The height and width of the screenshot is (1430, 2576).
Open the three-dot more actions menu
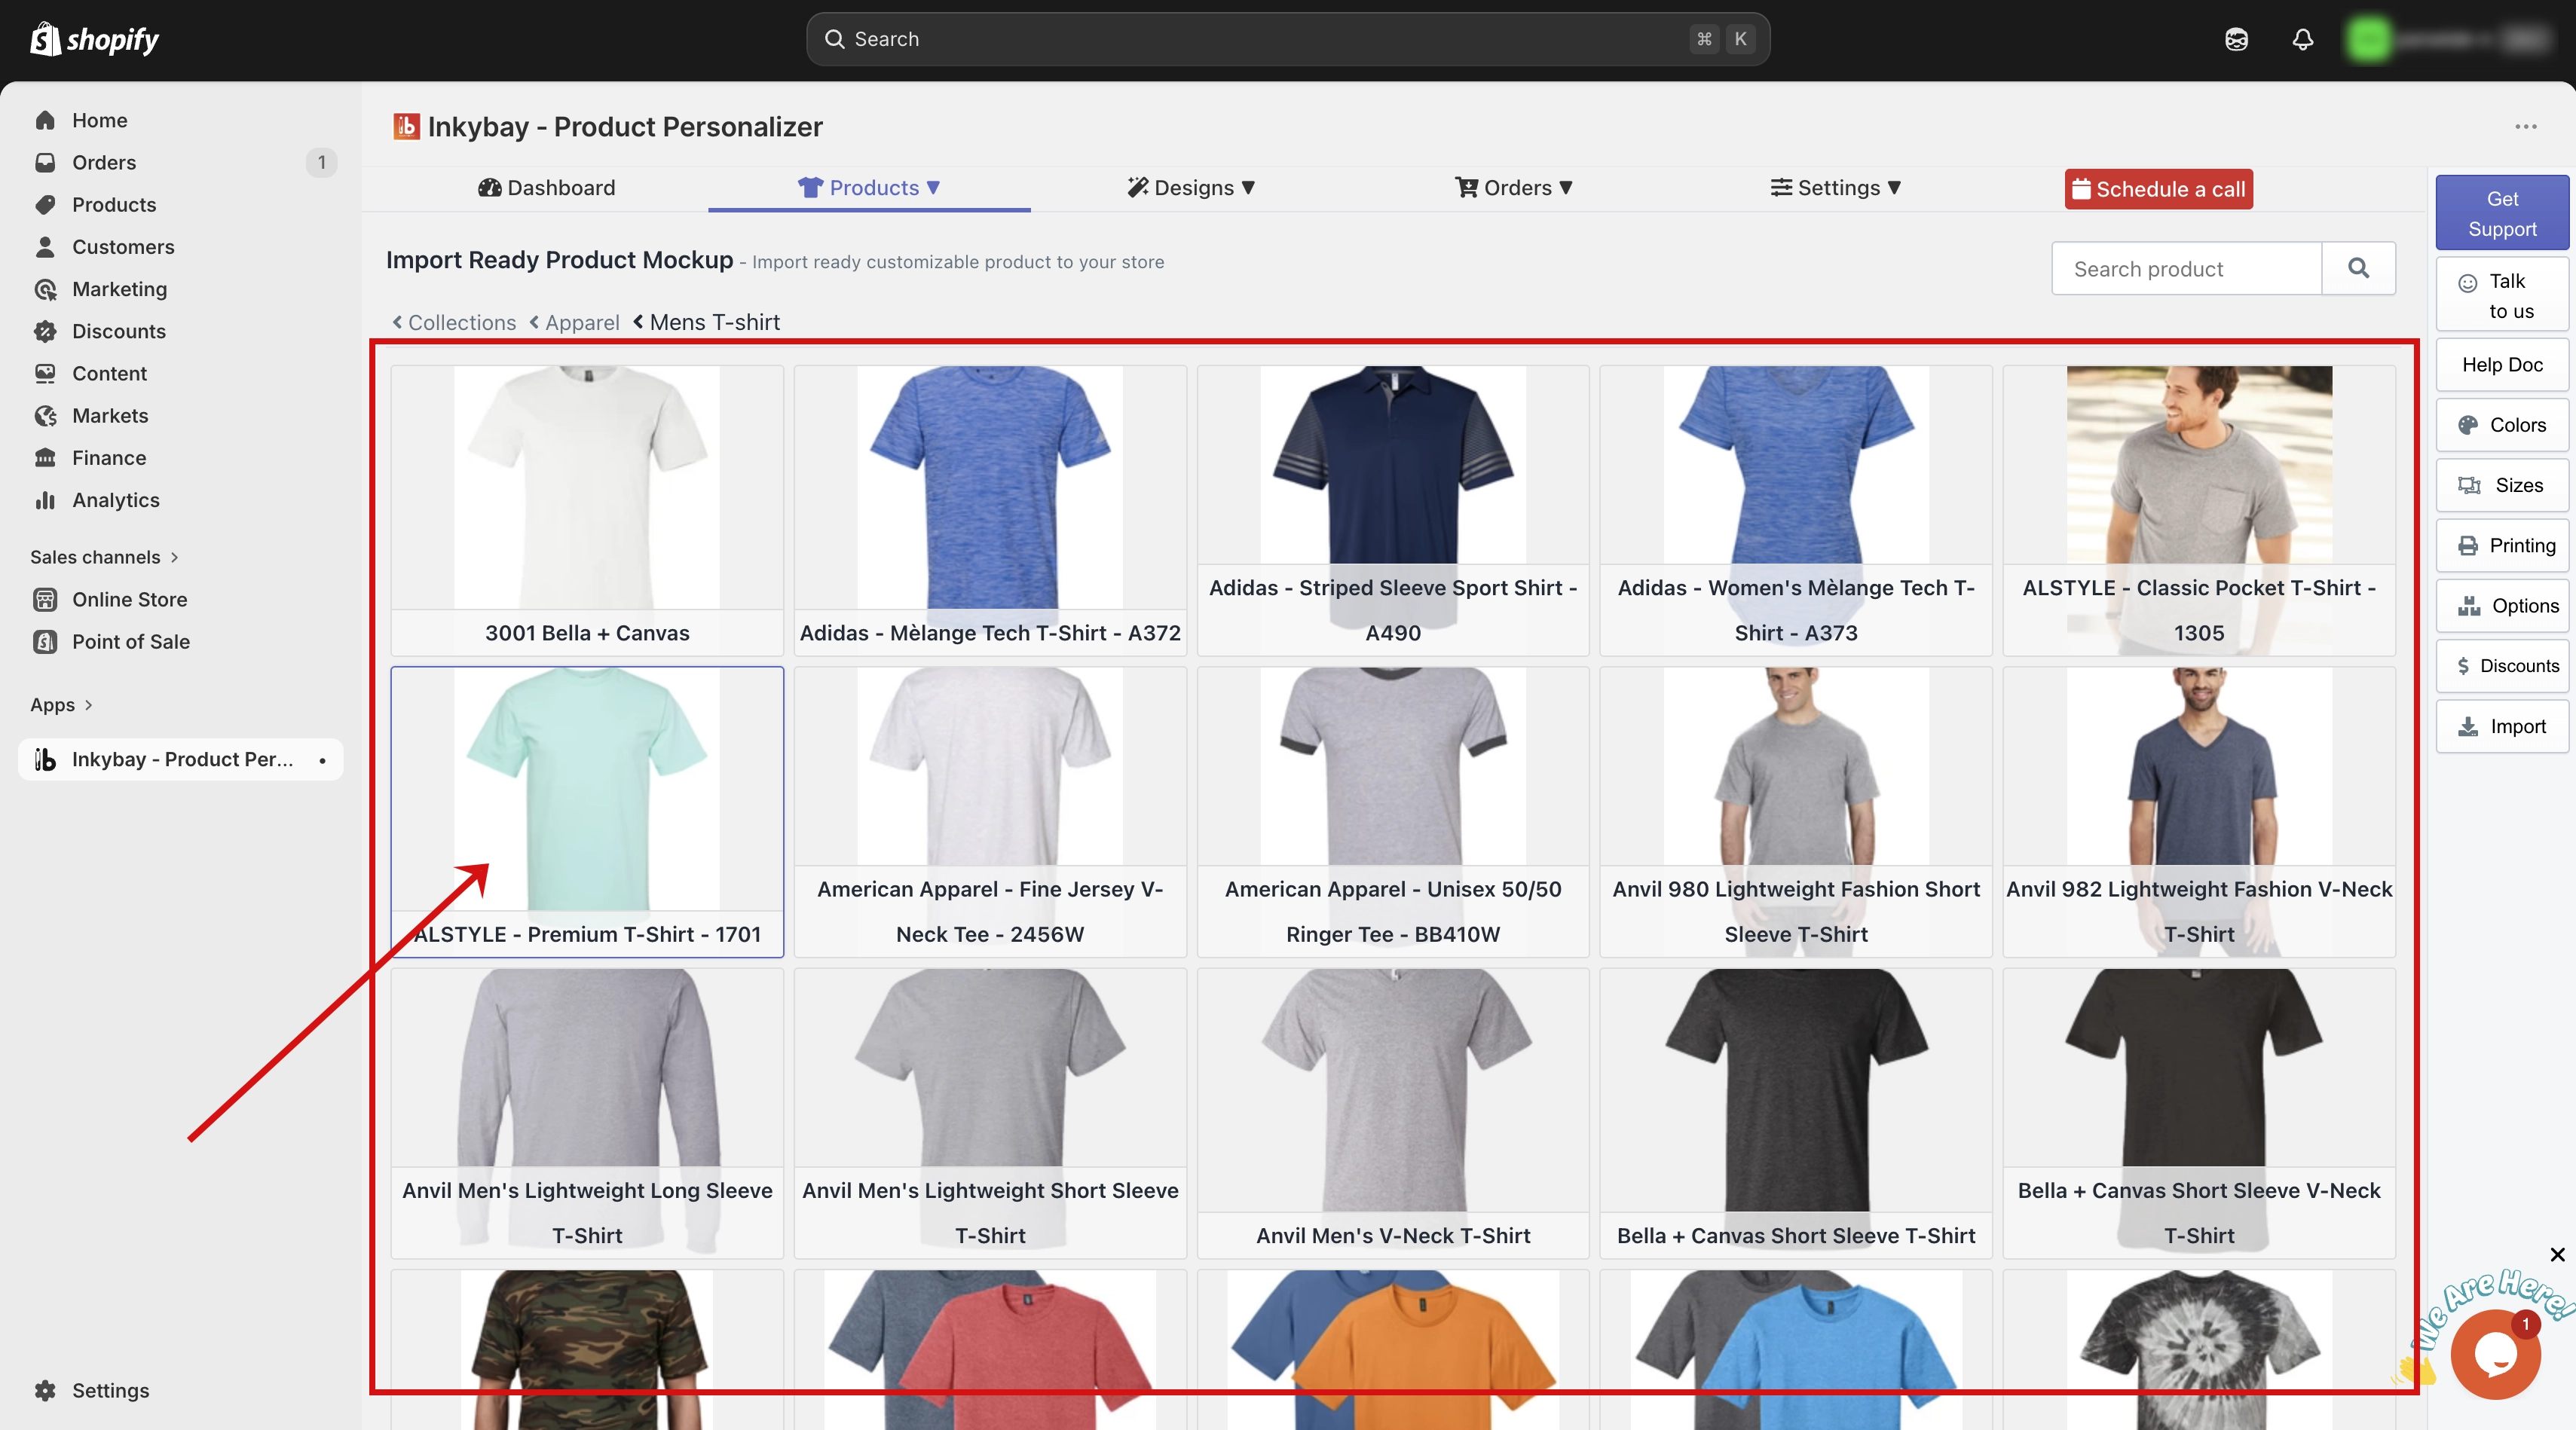coord(2526,127)
